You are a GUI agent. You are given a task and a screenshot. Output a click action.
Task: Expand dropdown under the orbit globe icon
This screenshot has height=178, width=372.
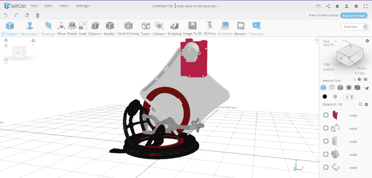tap(6, 63)
